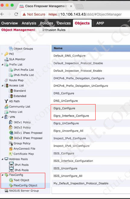Click the Not Secure warning icon
This screenshot has width=130, height=199.
pyautogui.click(x=24, y=14)
